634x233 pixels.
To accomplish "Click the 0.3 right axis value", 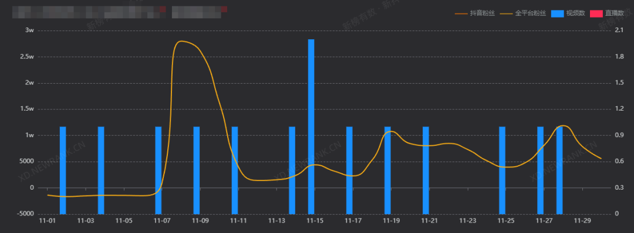I will [x=619, y=187].
